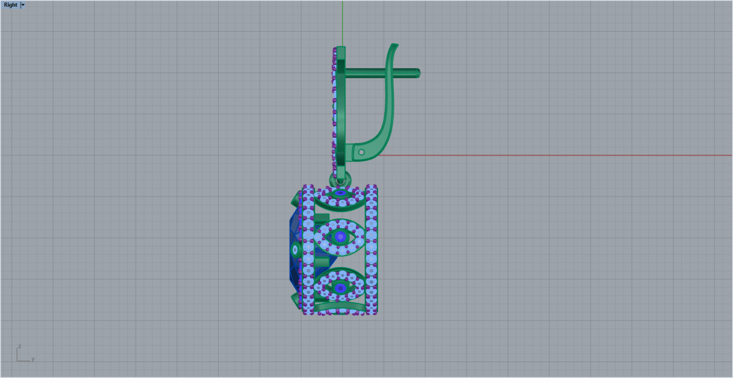Click the small hinge hole on the lever-back
733x378 pixels.
(361, 152)
